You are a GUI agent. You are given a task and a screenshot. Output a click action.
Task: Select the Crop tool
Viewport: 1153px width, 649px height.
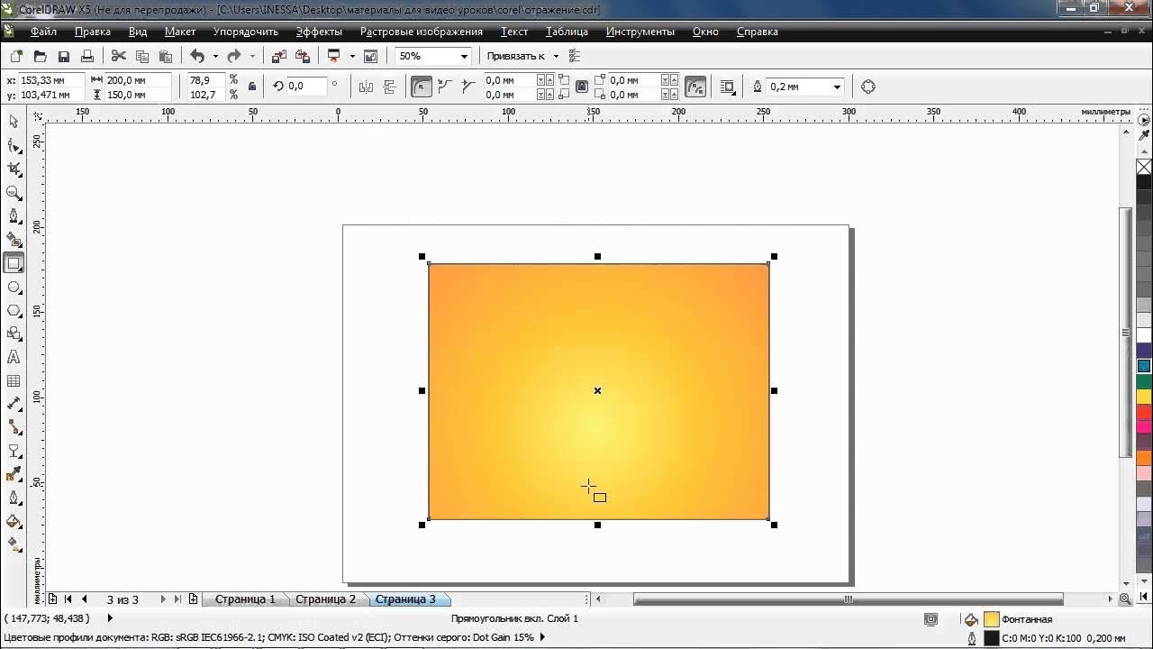(x=14, y=169)
